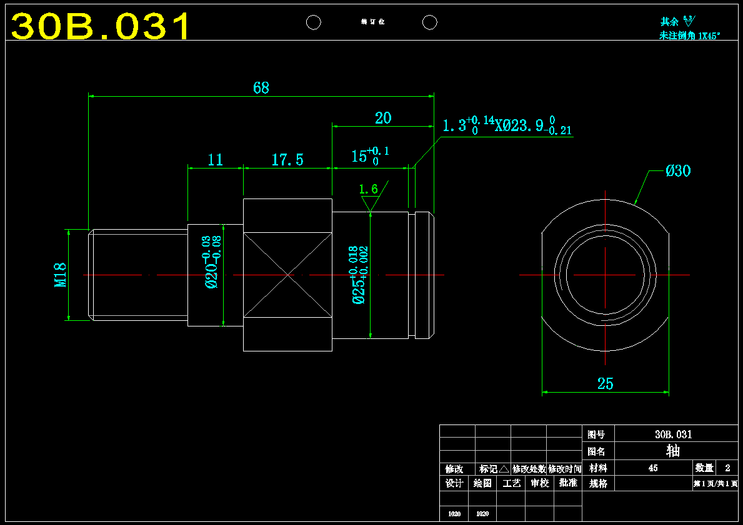This screenshot has width=743, height=525.
Task: Select the Ø20 diameter tolerance text
Action: [x=212, y=262]
